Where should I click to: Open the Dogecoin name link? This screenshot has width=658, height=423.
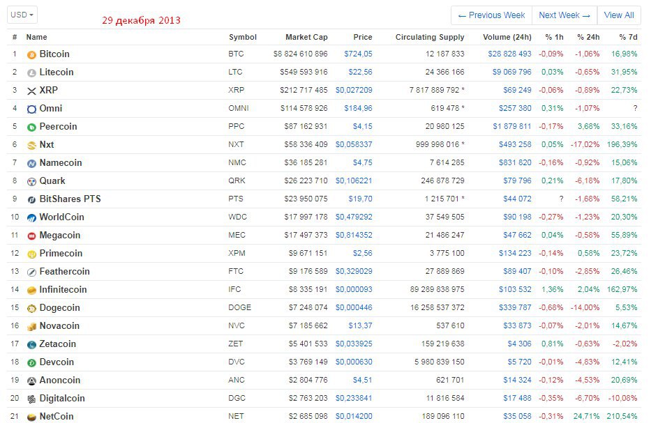tap(59, 308)
